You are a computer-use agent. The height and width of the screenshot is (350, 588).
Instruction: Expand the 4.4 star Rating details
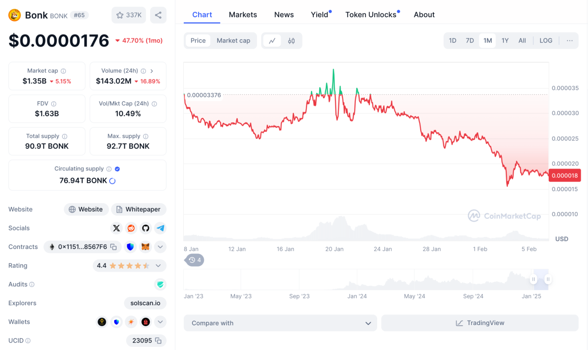point(158,266)
